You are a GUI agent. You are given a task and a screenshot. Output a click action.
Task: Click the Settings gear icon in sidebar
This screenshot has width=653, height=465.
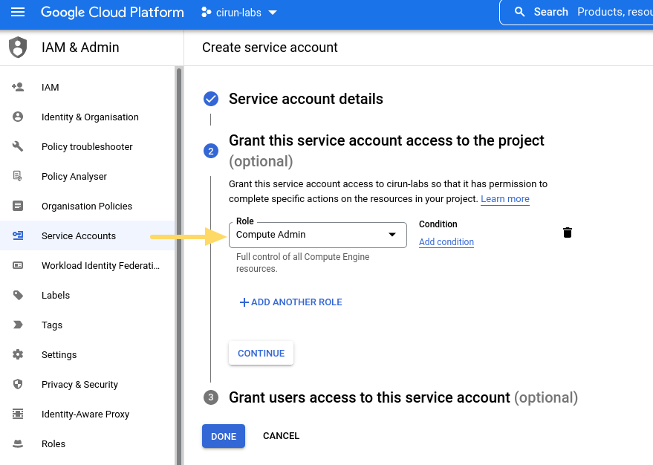click(18, 354)
